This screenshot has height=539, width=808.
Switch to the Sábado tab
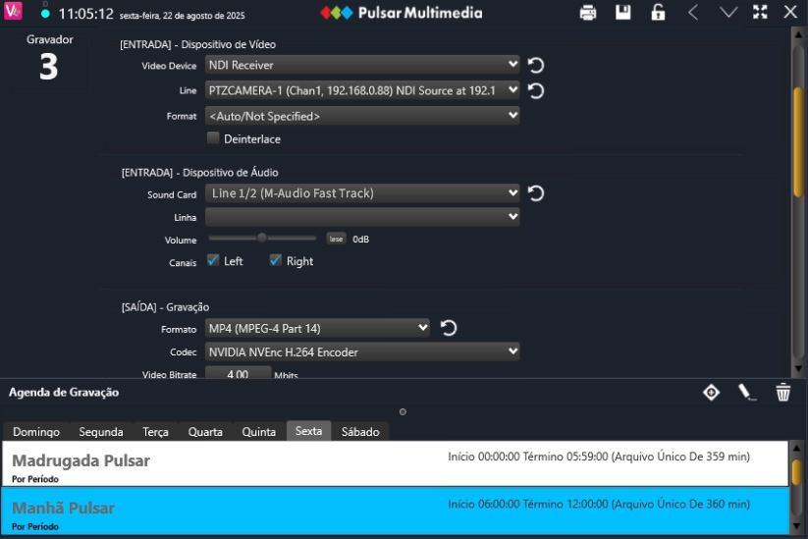click(x=360, y=432)
